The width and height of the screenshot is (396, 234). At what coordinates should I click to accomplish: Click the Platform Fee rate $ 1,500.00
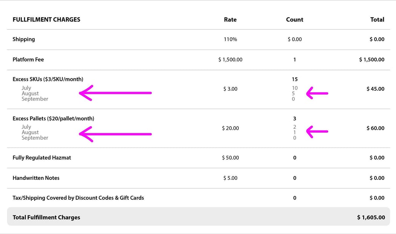(x=230, y=59)
